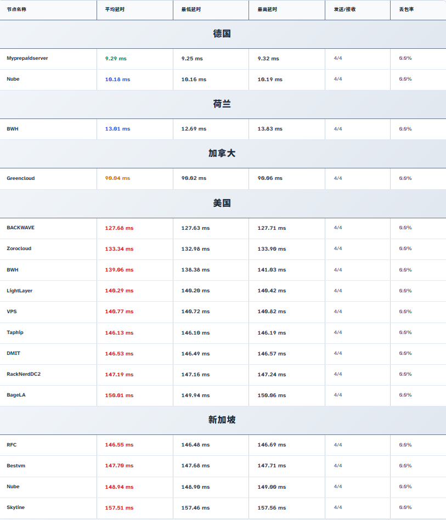The image size is (446, 520).
Task: Click Zorocloud's average latency 133.34 ms
Action: click(119, 249)
